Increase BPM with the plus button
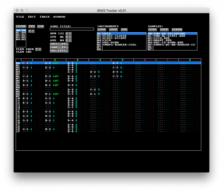 (67, 34)
